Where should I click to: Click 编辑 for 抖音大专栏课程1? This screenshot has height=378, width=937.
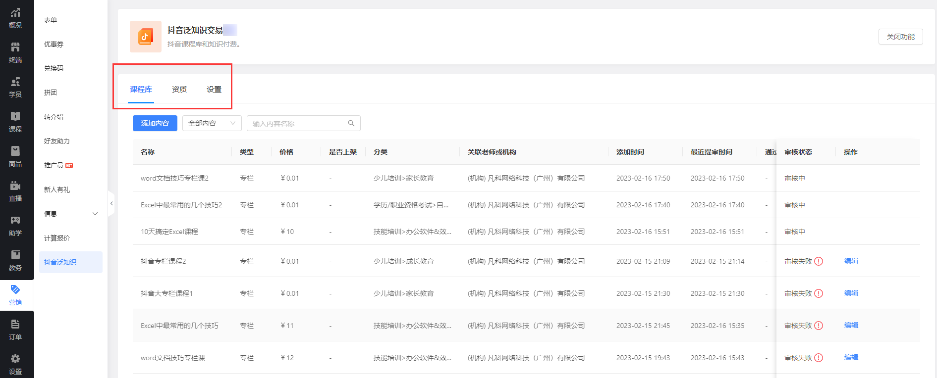click(851, 293)
